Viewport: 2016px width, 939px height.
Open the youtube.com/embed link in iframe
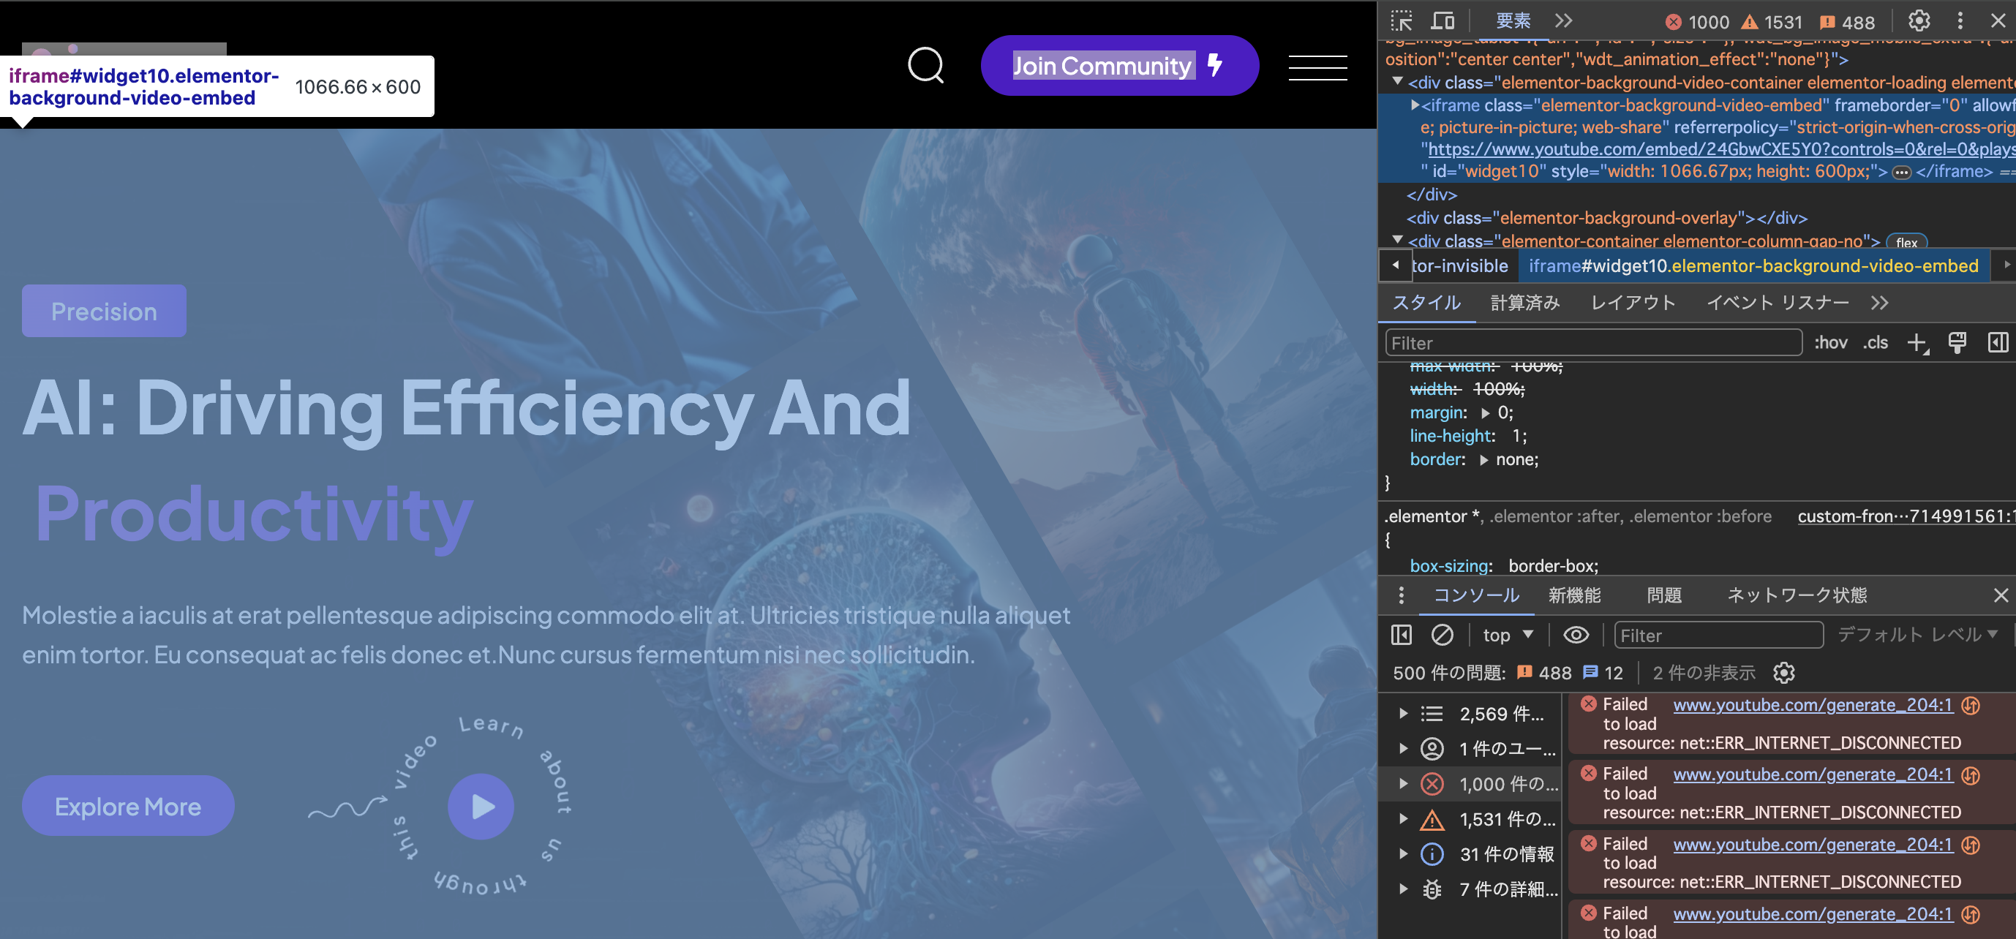pyautogui.click(x=1721, y=149)
